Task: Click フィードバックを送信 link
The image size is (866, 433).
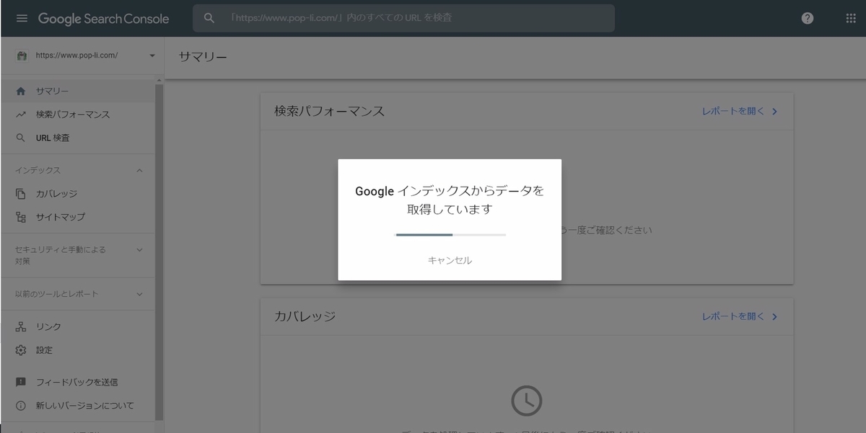Action: (77, 383)
